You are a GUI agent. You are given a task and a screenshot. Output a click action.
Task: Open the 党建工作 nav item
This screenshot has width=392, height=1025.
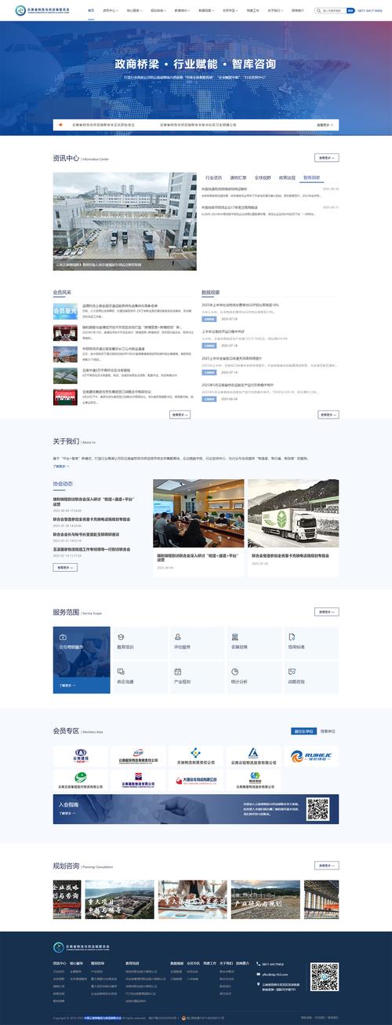[251, 11]
